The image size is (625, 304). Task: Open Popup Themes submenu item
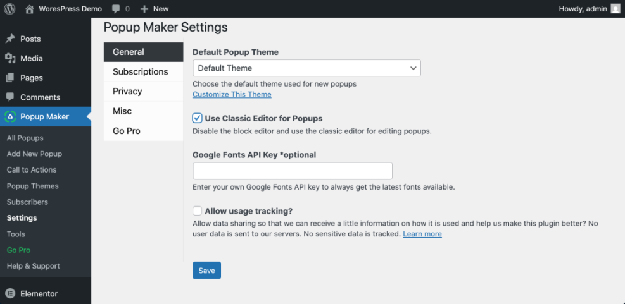[x=33, y=186]
